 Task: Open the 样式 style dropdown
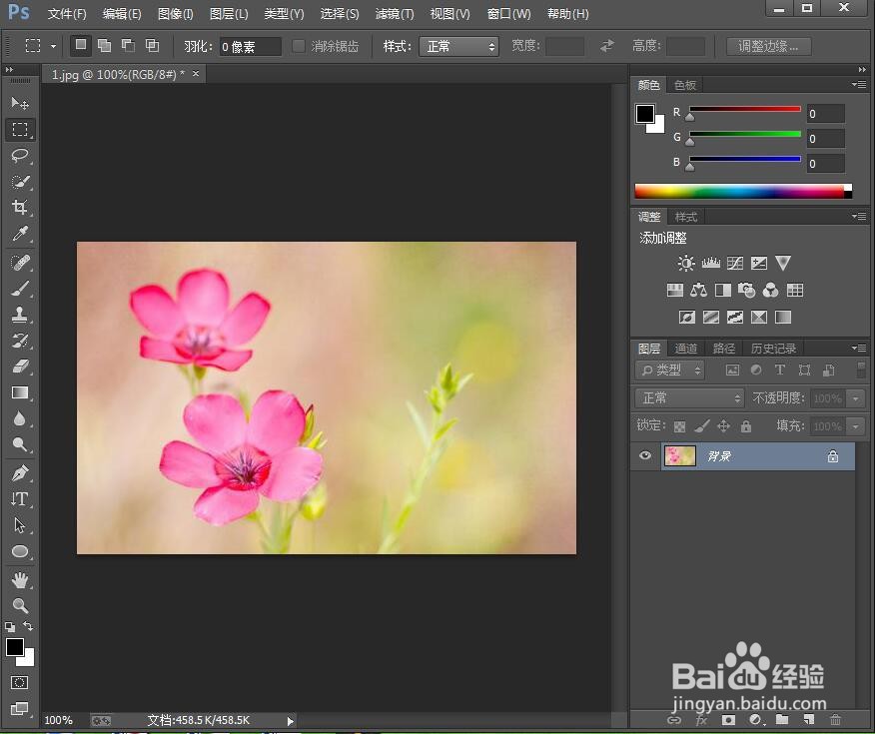pyautogui.click(x=458, y=46)
